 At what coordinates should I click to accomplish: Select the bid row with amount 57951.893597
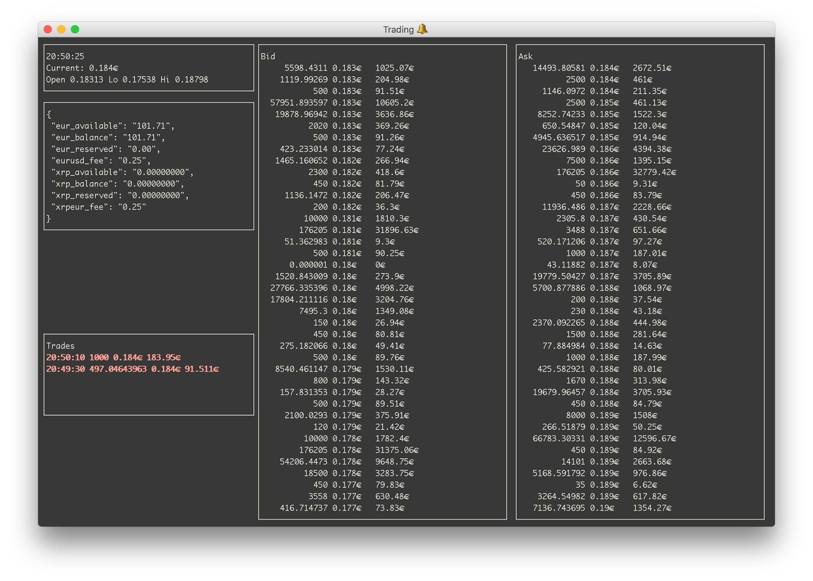click(342, 102)
